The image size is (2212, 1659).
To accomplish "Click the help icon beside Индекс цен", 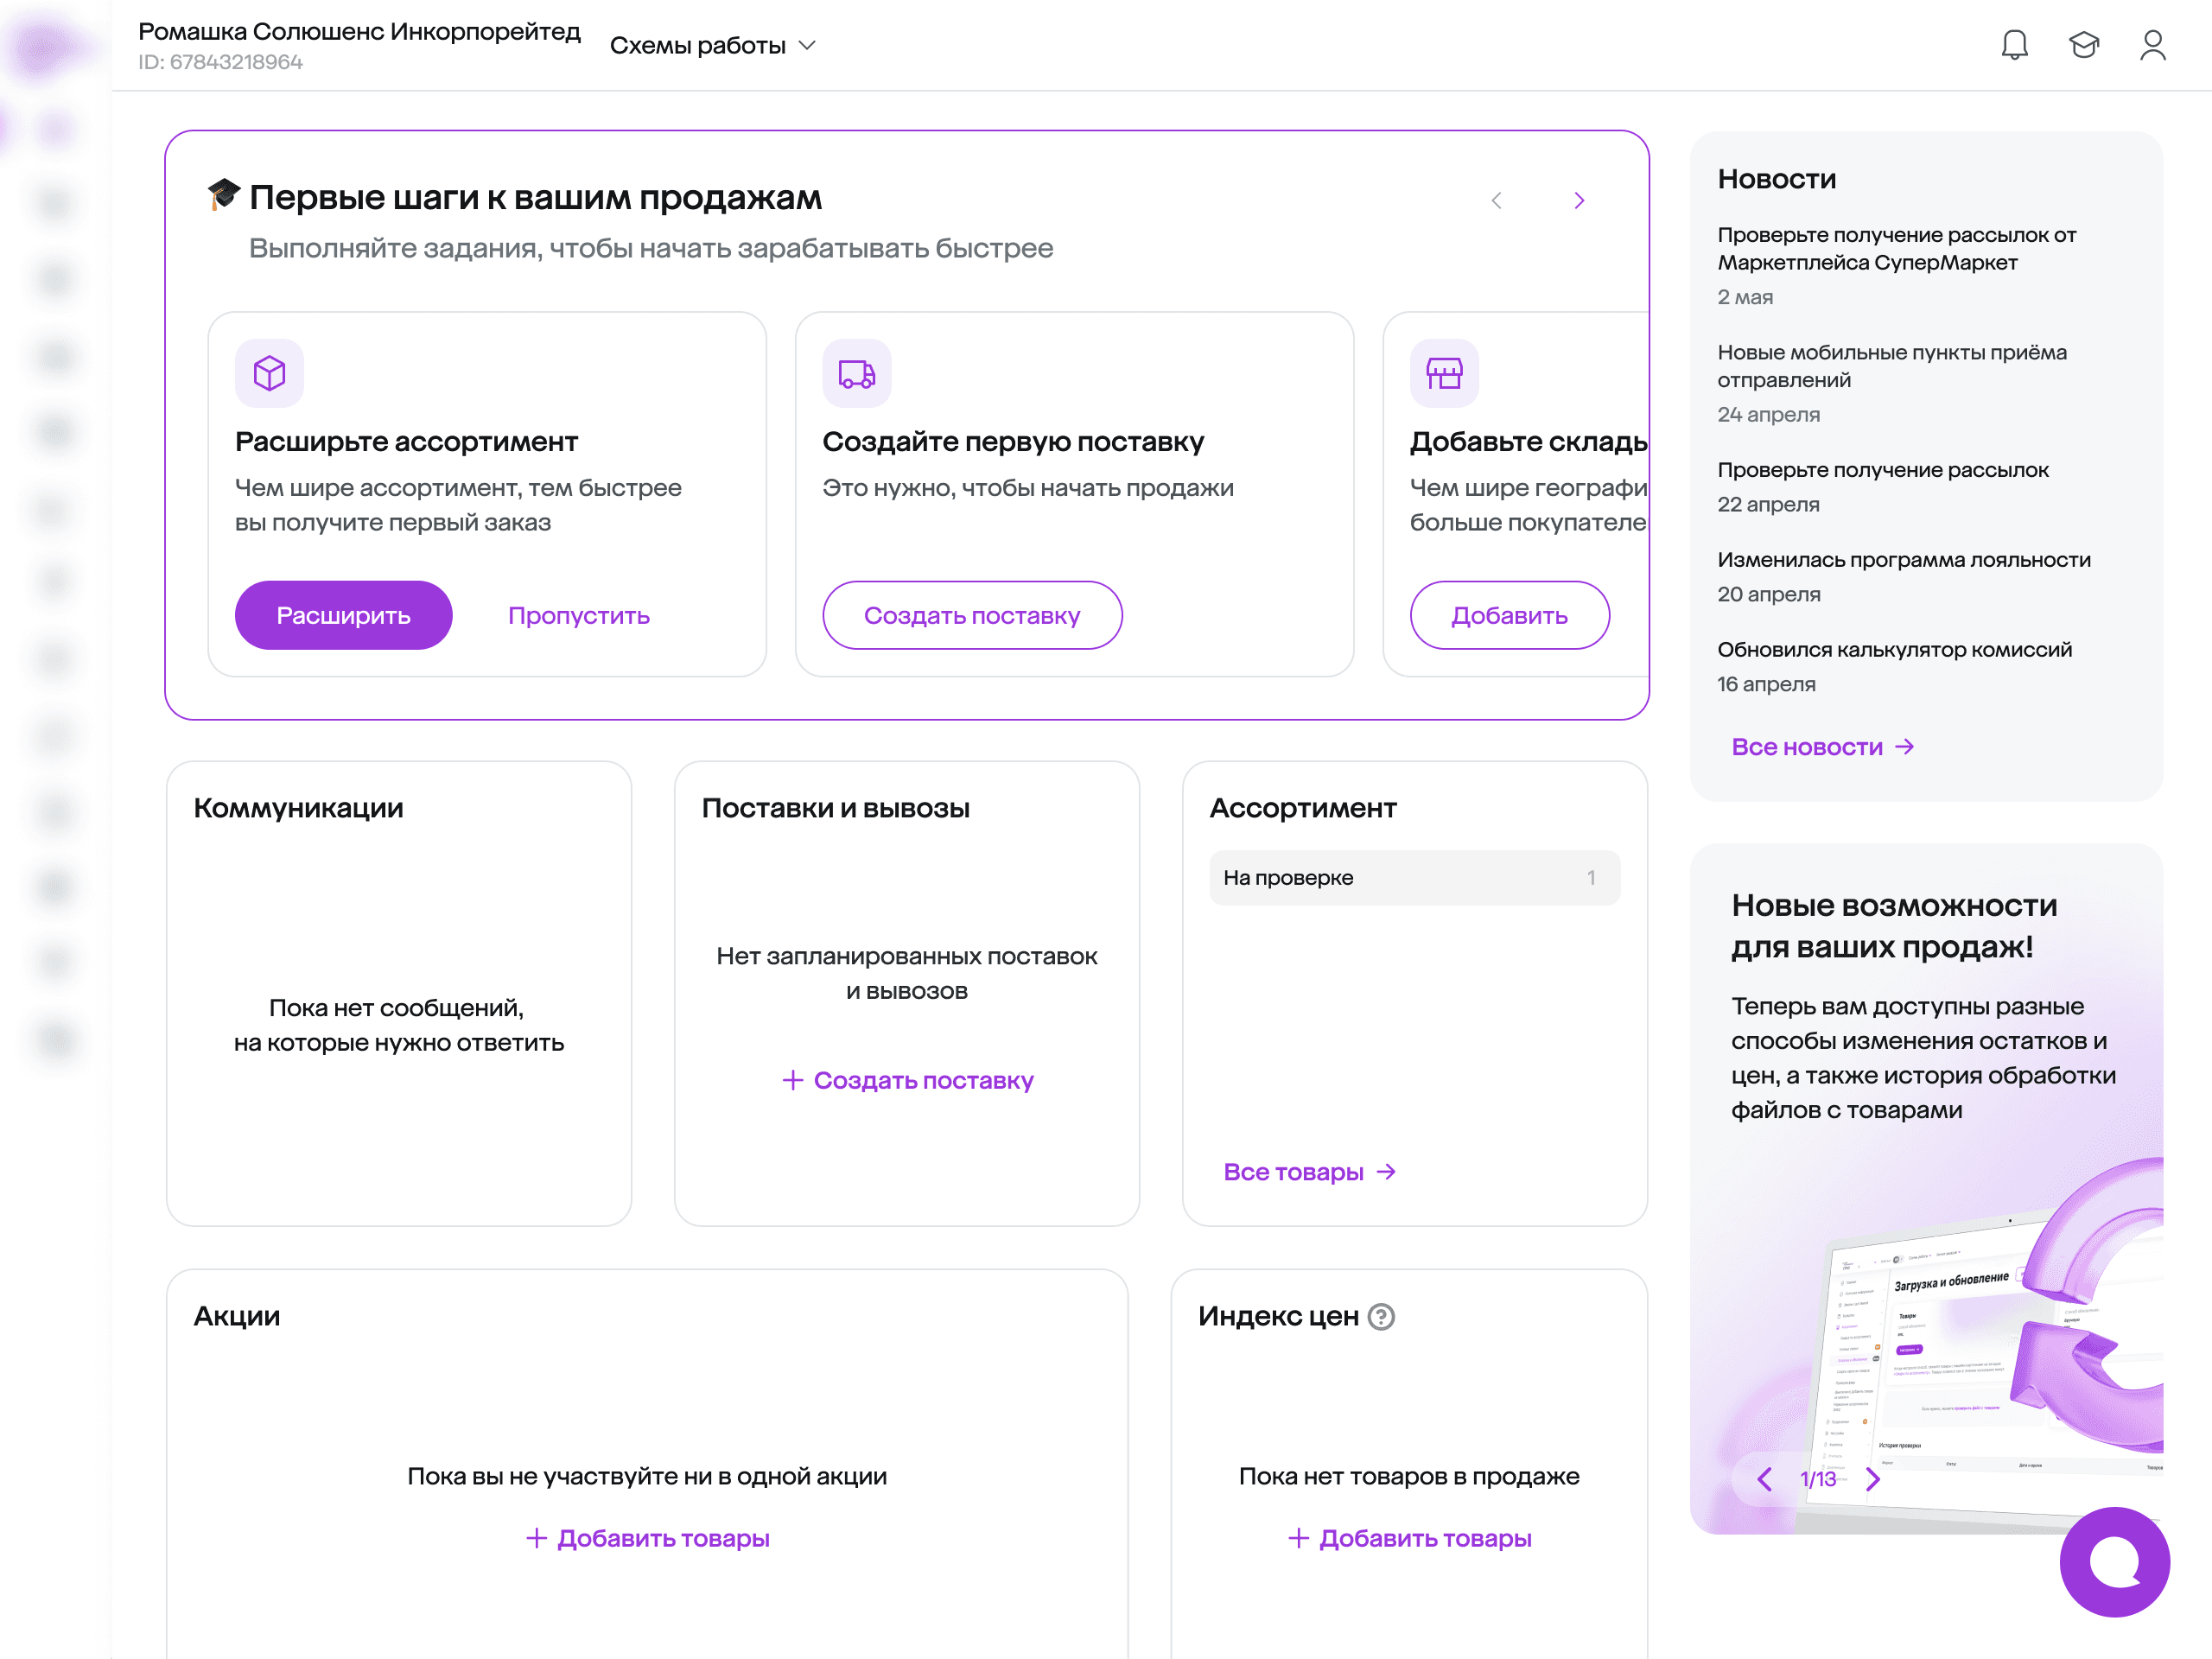I will point(1381,1316).
